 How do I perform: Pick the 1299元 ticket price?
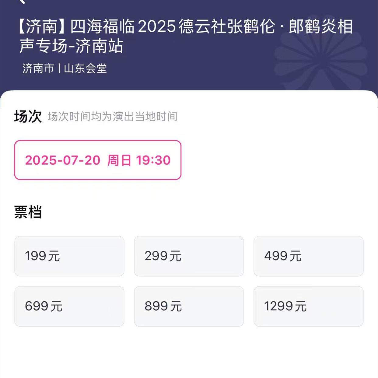(x=309, y=306)
